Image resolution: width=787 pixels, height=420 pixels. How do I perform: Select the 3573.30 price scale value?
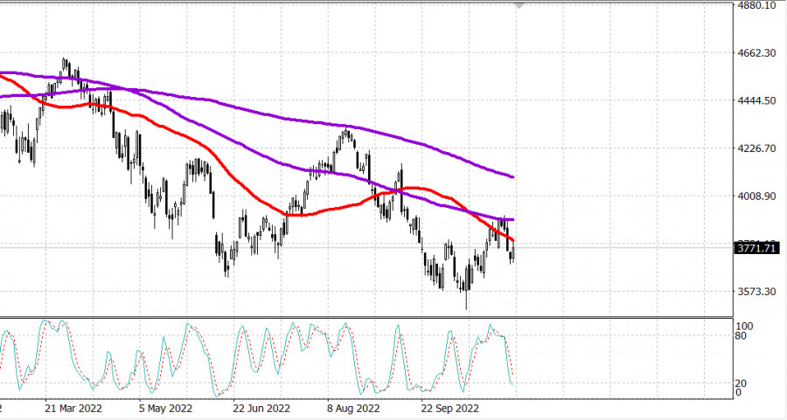coord(757,292)
